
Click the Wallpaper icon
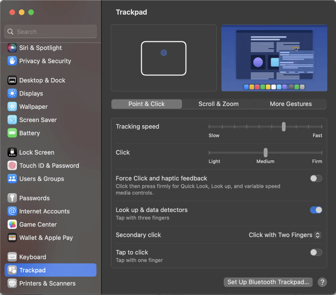coord(12,107)
